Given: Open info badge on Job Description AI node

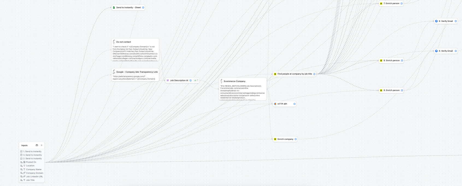Looking at the screenshot, I should click(191, 81).
